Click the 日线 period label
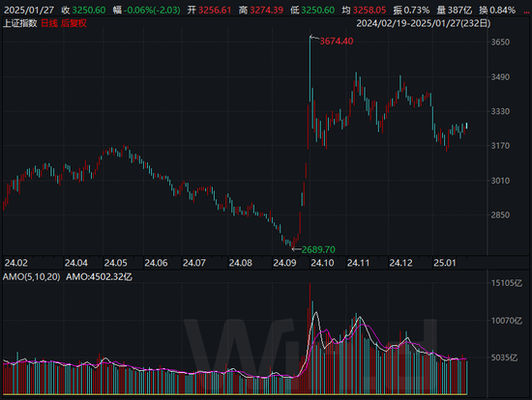Viewport: 532px width, 400px height. [x=49, y=23]
